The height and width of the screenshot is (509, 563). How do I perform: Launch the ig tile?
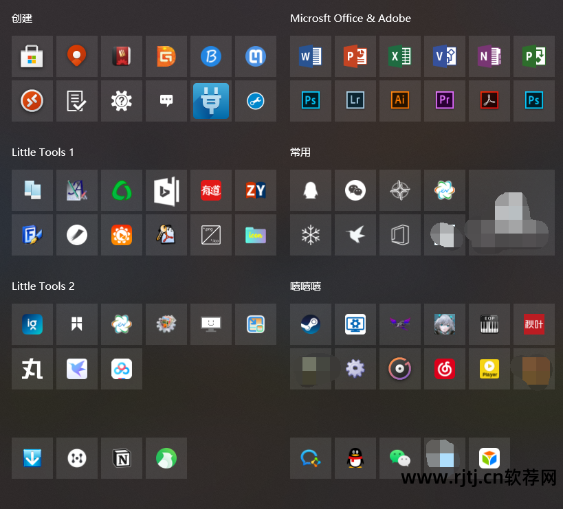point(32,324)
